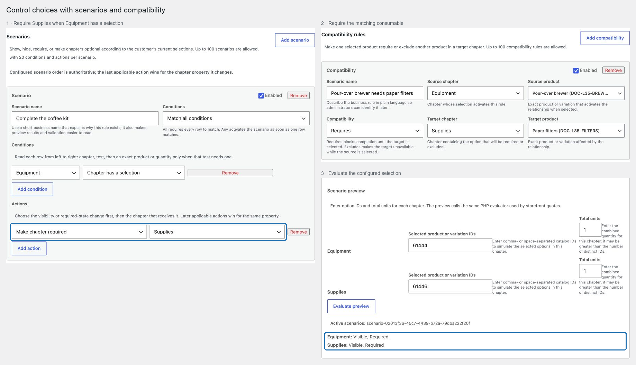The height and width of the screenshot is (365, 636).
Task: Click the Compatibility rules heading
Action: (343, 35)
